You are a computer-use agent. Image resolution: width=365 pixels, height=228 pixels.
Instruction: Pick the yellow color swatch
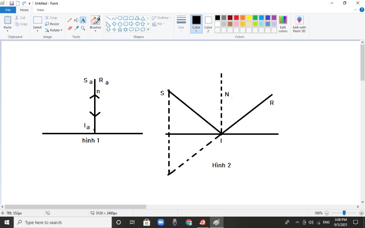point(249,18)
